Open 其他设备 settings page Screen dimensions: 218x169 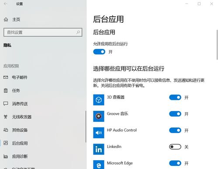point(20,130)
